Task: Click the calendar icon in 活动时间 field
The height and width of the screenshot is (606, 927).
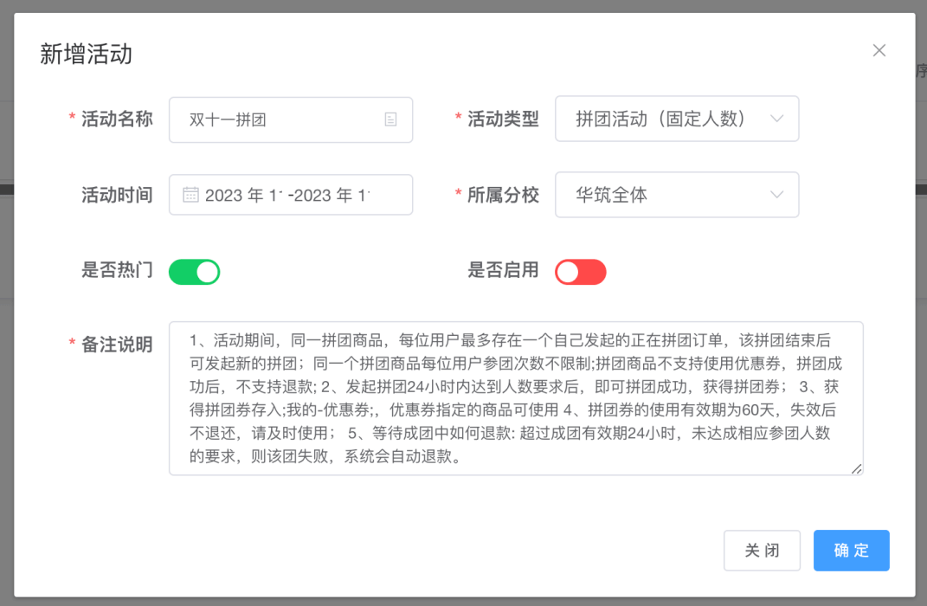Action: click(x=190, y=195)
